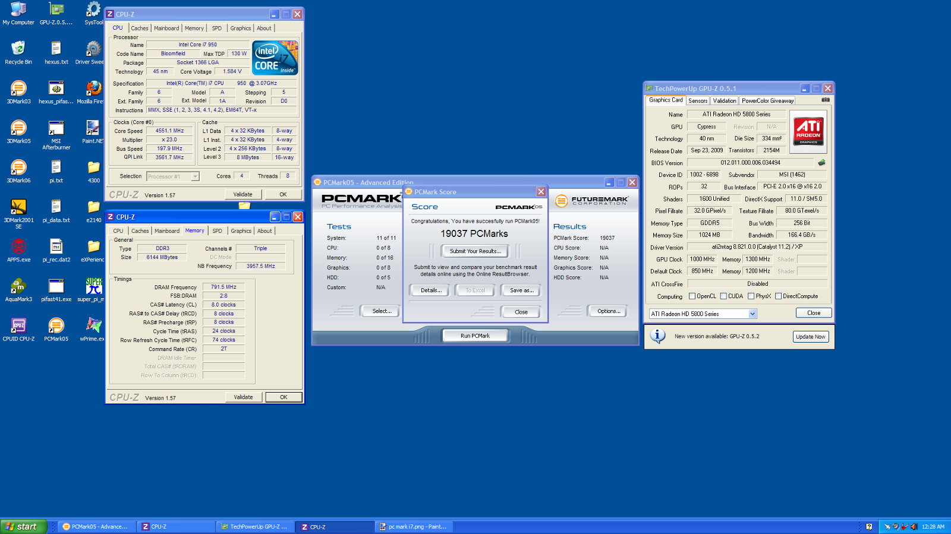Click the ATI Radeon logo in GPU-Z
The height and width of the screenshot is (534, 951).
point(808,131)
